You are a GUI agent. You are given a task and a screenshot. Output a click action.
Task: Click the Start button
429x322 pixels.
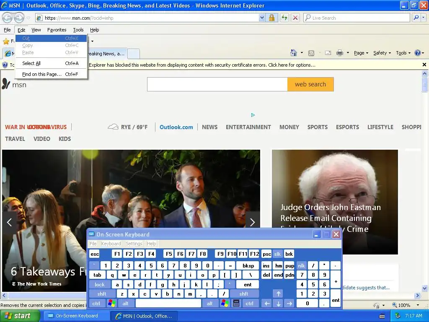[20, 316]
